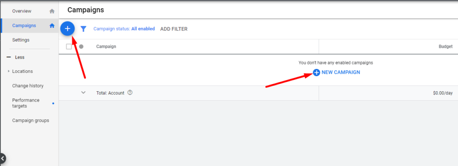The width and height of the screenshot is (458, 166).
Task: Click the NEW CAMPAIGN link
Action: tap(340, 72)
